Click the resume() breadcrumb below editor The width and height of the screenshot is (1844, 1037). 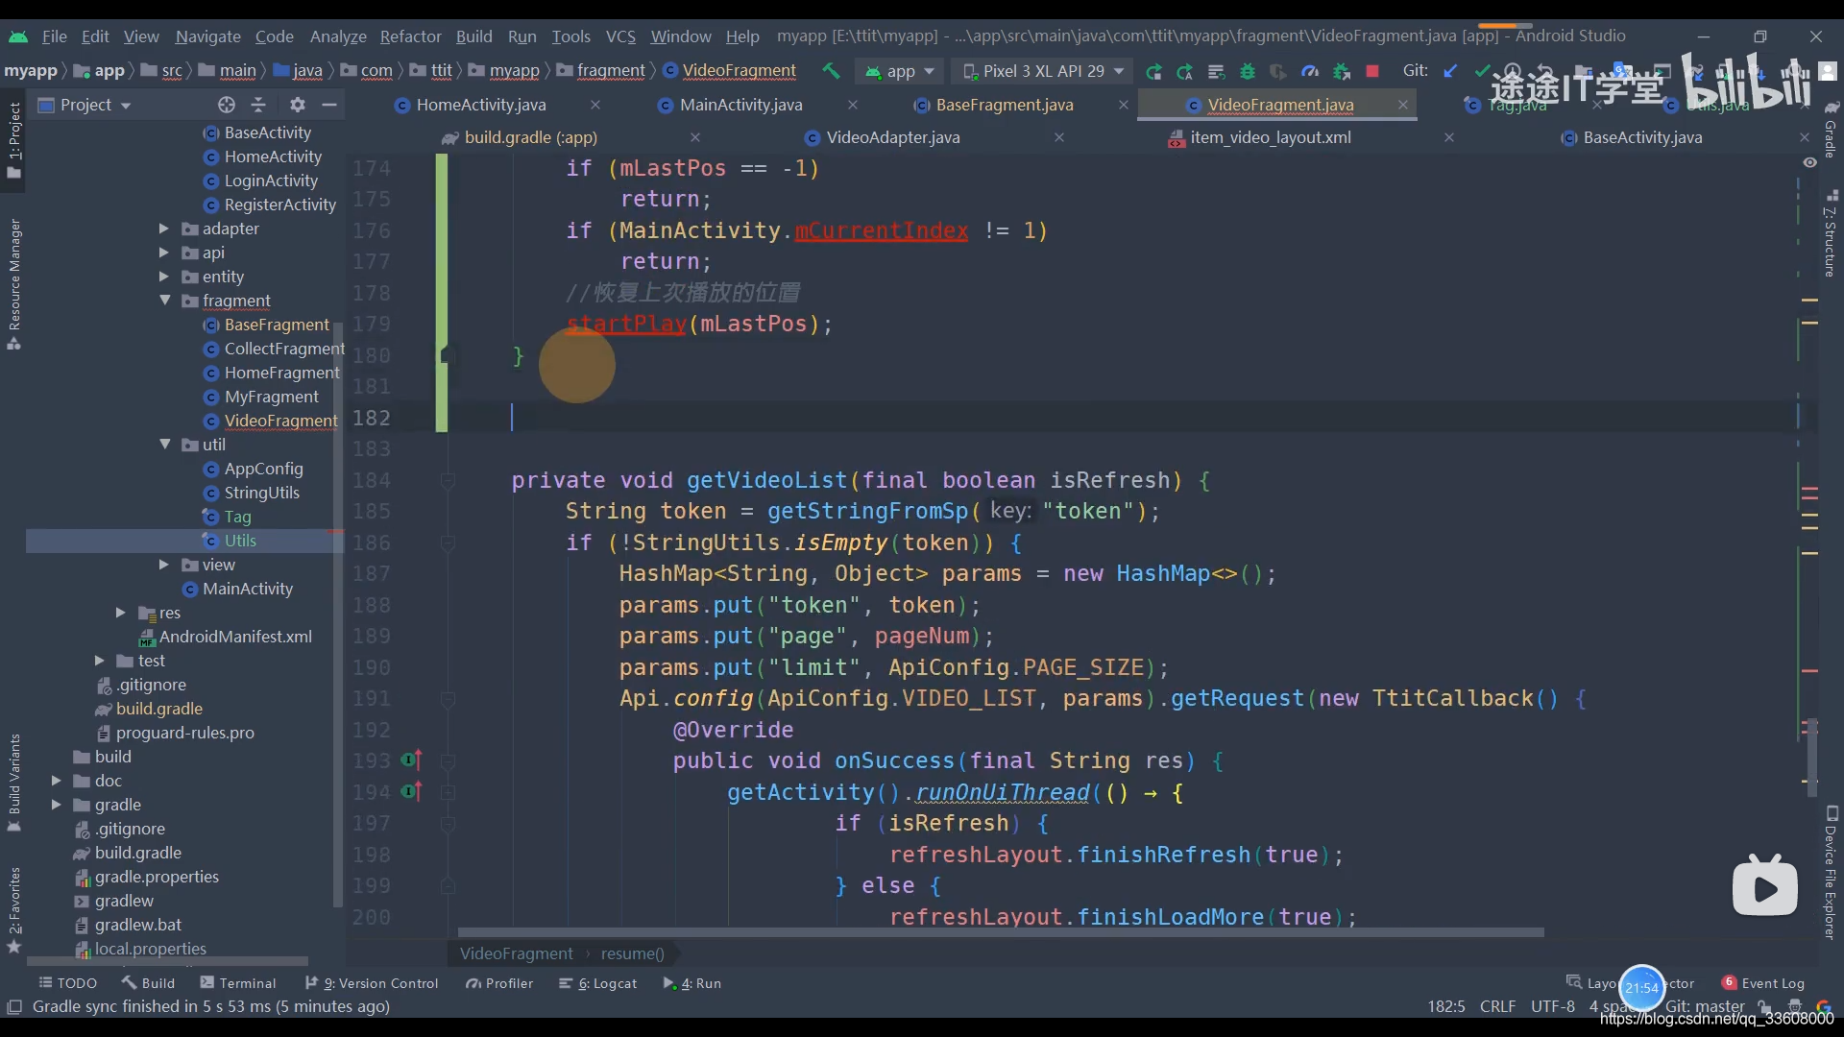632,953
